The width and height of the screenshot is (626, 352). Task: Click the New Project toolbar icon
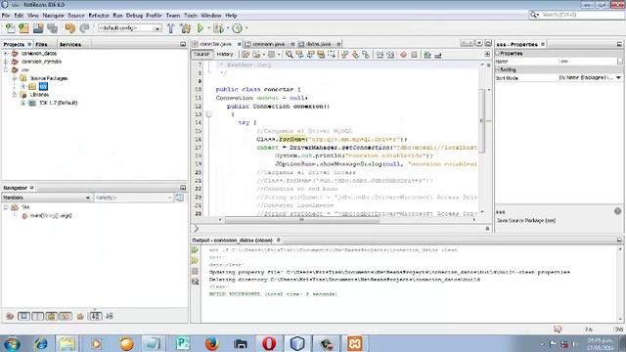[x=23, y=28]
